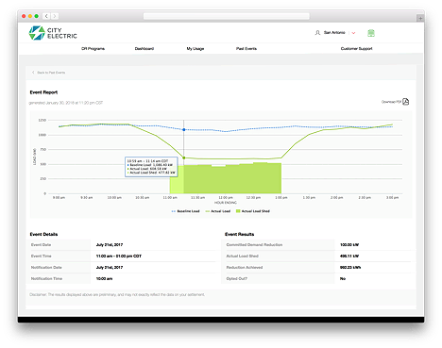This screenshot has height=348, width=442.
Task: Toggle Actual Load Shed series in legend
Action: pos(253,211)
